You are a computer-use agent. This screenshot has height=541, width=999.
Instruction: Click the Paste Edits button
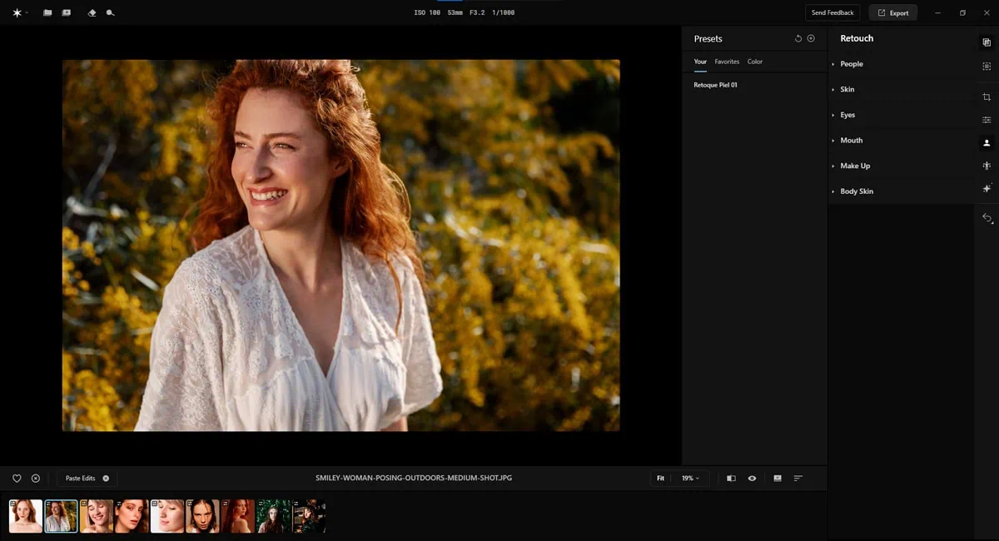(x=80, y=479)
